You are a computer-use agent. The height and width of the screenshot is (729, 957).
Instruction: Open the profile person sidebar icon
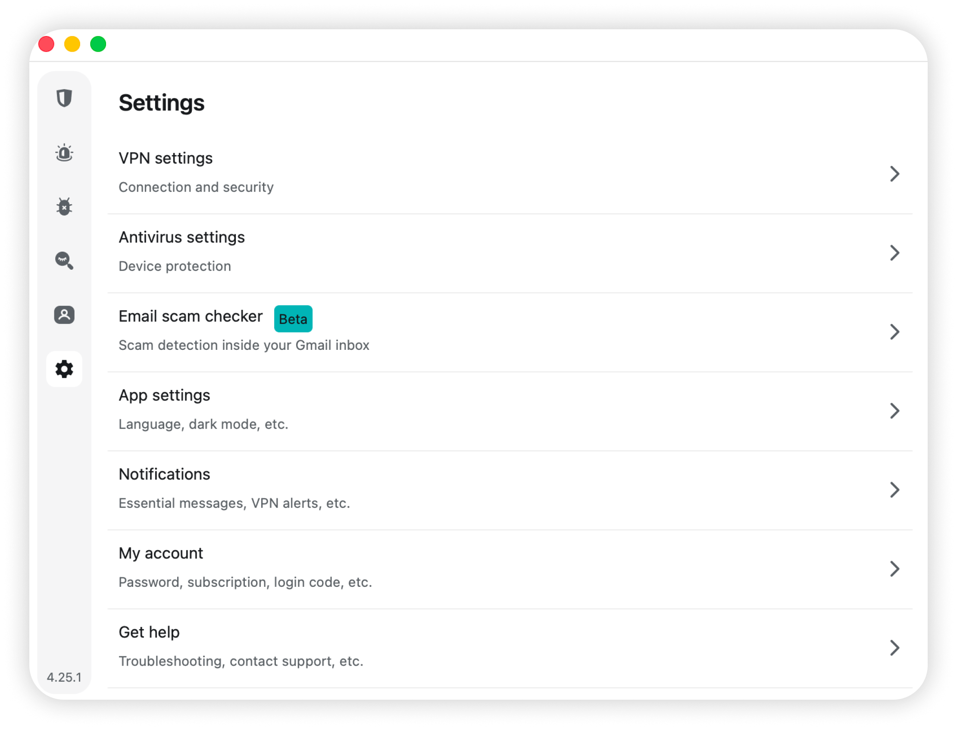[x=64, y=315]
